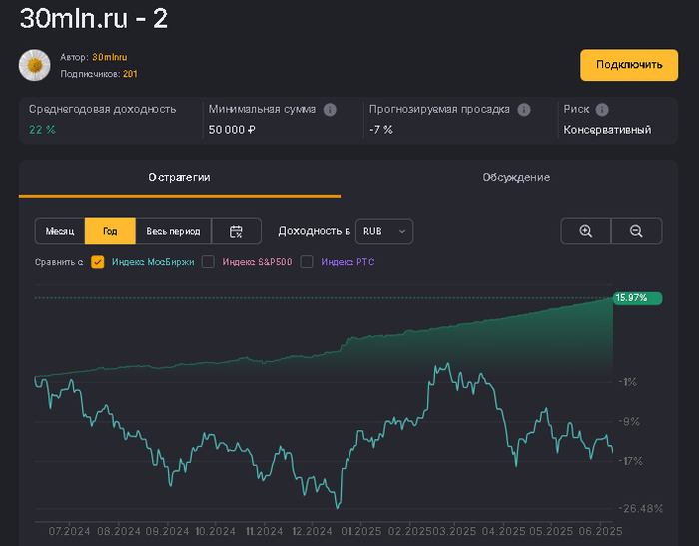Open the 30mlnru author link
699x546 pixels.
click(x=110, y=58)
